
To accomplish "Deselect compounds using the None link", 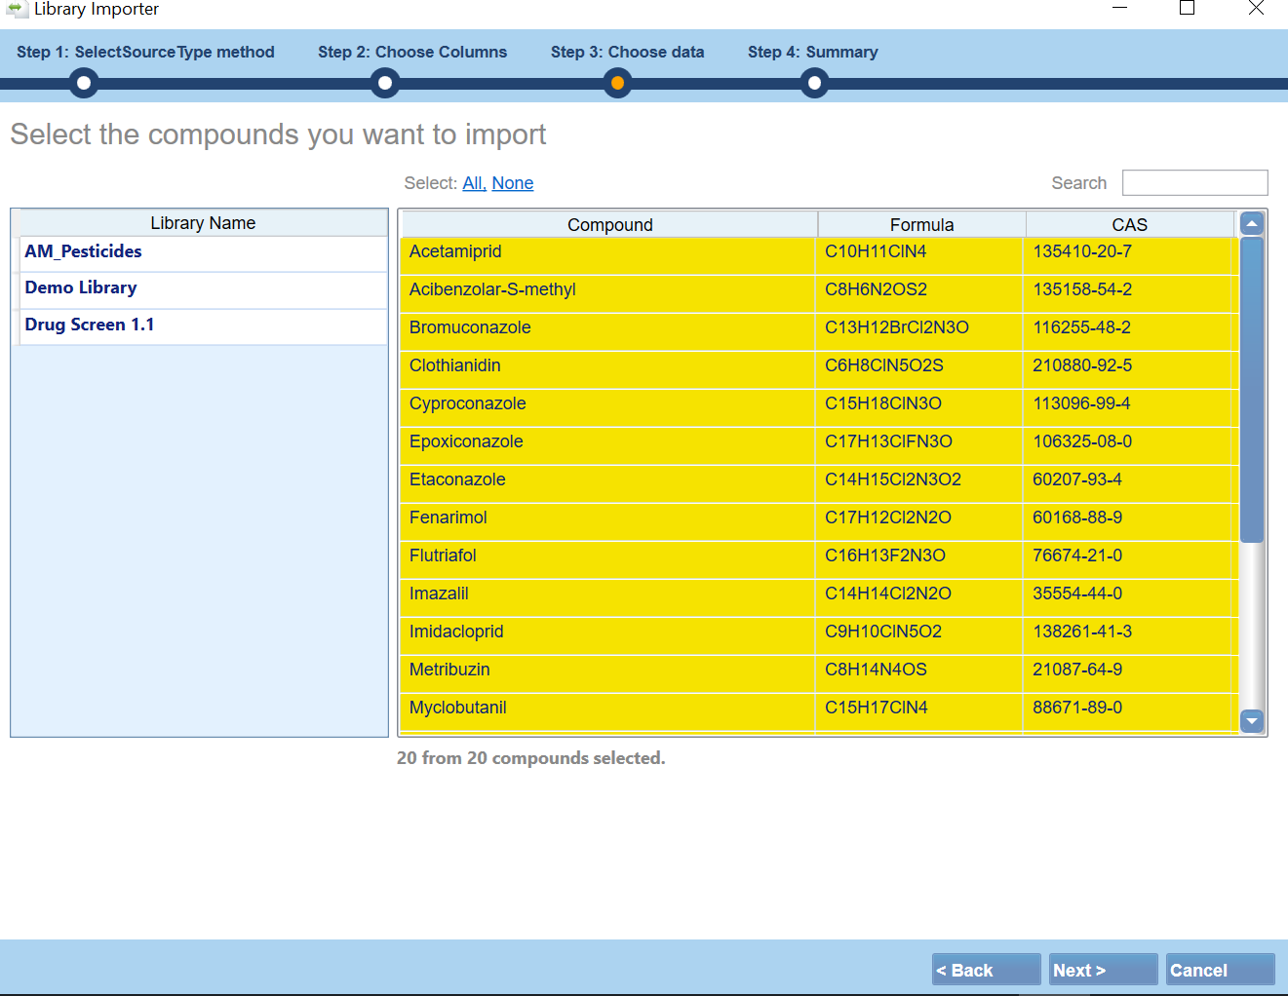I will [x=513, y=183].
